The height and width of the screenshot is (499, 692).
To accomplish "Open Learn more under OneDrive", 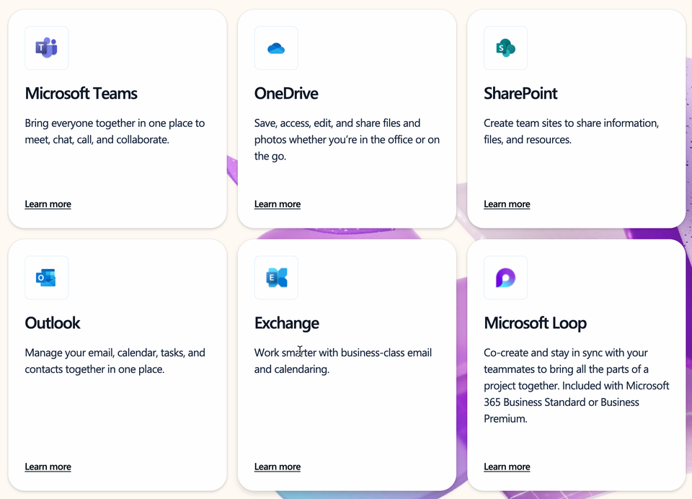I will coord(277,204).
